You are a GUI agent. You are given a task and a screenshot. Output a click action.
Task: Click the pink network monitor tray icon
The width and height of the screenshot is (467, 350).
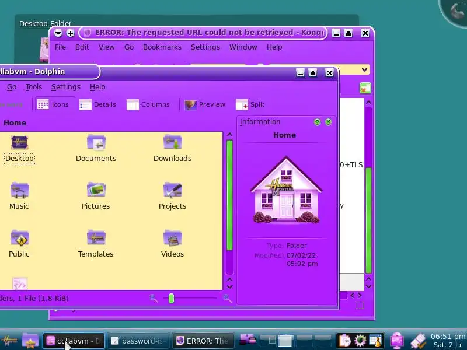pos(397,341)
